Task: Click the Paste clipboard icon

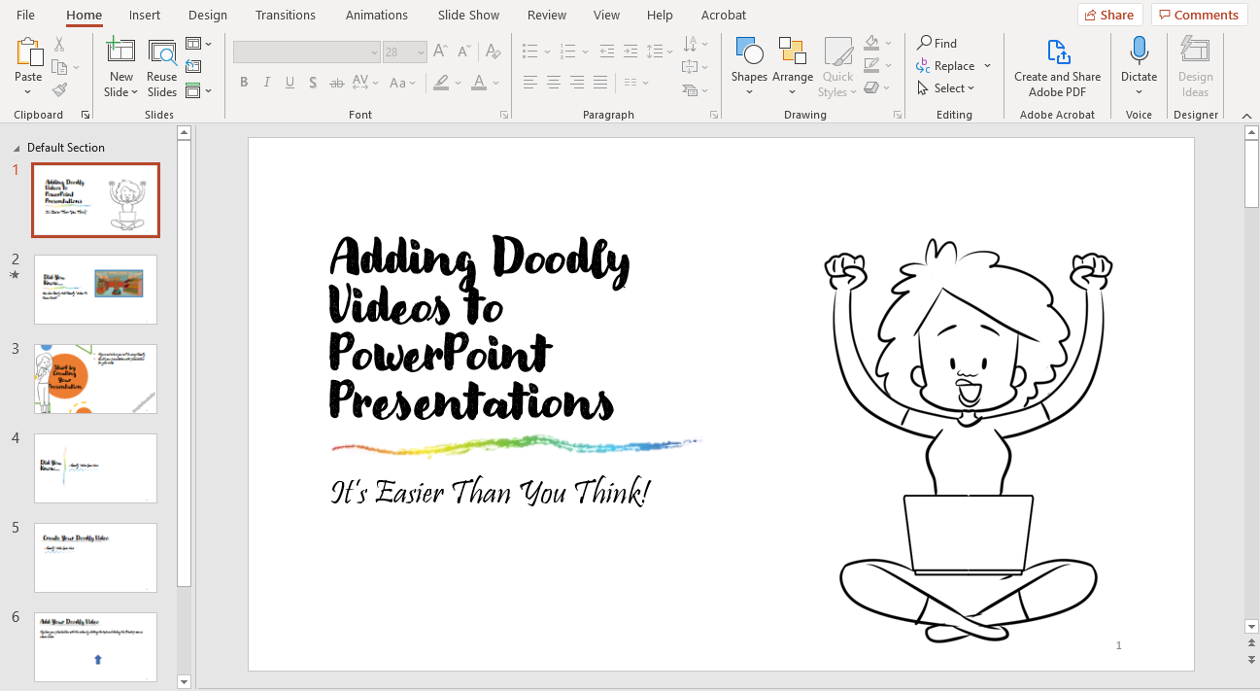Action: click(28, 52)
